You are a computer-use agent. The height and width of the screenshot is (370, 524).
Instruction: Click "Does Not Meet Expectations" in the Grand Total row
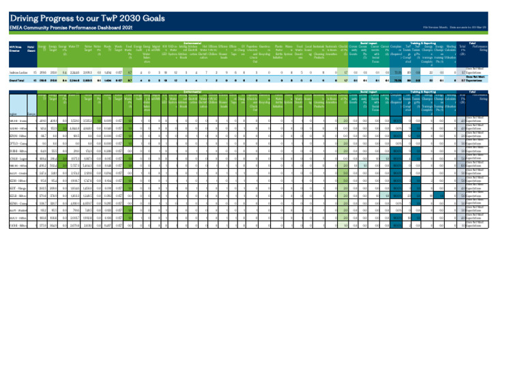[475, 78]
